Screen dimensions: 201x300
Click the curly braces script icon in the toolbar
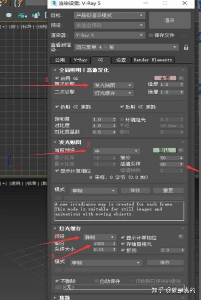pos(17,3)
